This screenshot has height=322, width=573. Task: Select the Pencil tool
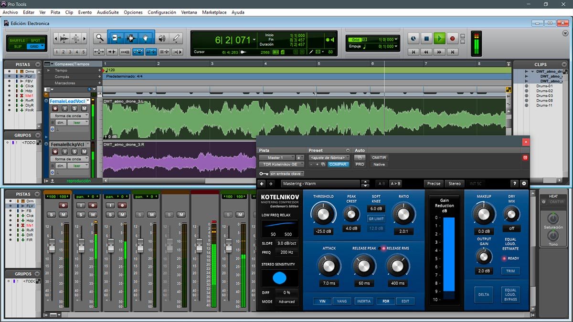click(x=176, y=38)
